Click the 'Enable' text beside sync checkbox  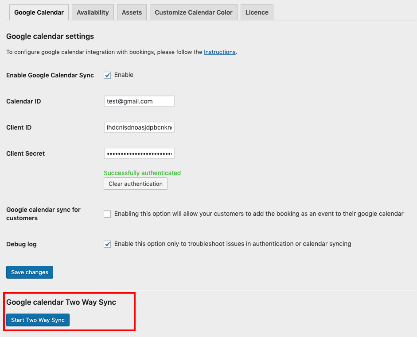pyautogui.click(x=124, y=75)
